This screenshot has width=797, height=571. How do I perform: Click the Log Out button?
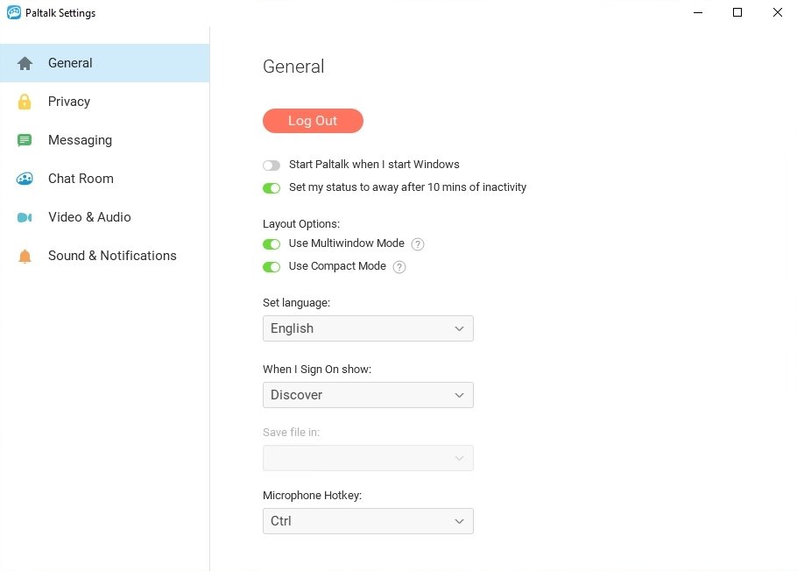(x=314, y=121)
